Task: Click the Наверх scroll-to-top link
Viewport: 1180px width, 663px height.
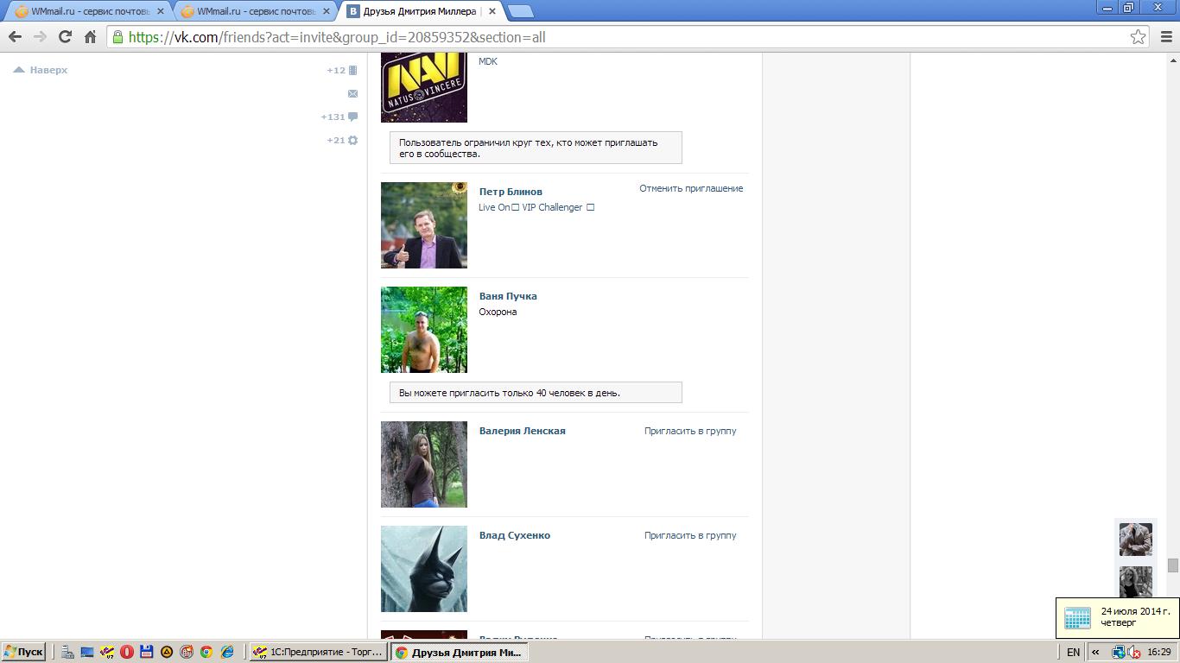Action: tap(41, 70)
